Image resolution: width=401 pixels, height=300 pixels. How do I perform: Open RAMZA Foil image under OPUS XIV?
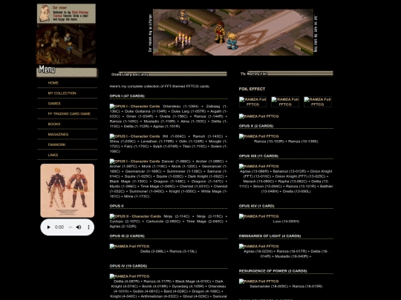coord(259,216)
